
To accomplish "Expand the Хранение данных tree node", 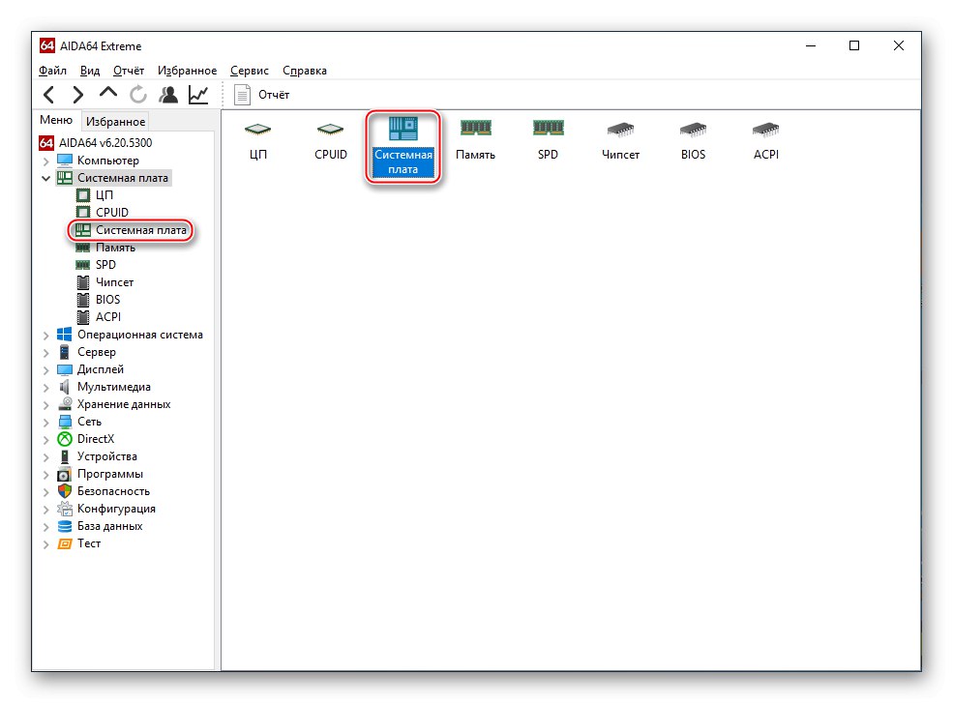I will (x=45, y=405).
